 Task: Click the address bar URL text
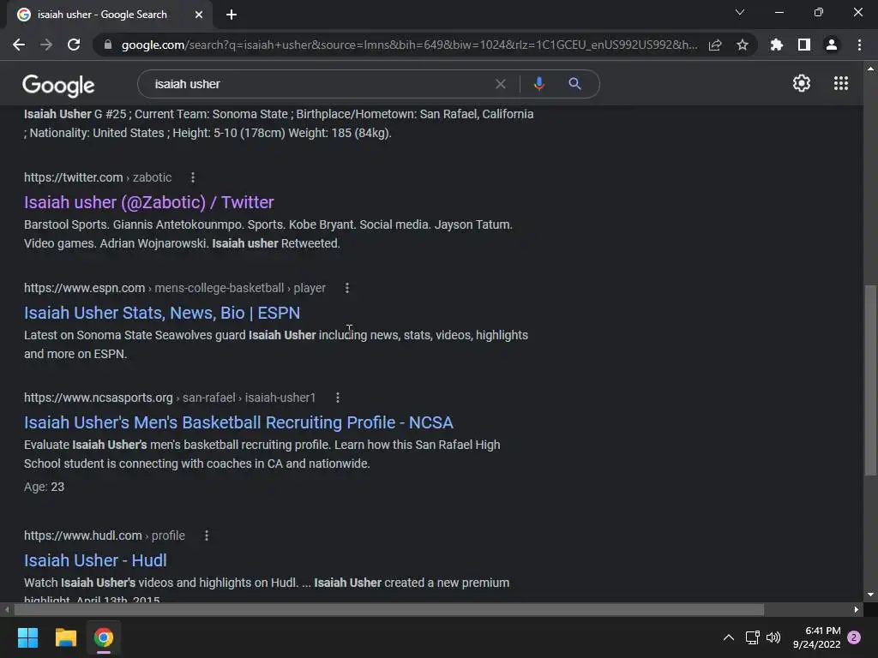coord(409,45)
